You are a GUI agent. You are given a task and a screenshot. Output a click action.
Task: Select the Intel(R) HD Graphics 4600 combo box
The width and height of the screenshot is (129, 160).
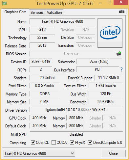click(x=39, y=153)
